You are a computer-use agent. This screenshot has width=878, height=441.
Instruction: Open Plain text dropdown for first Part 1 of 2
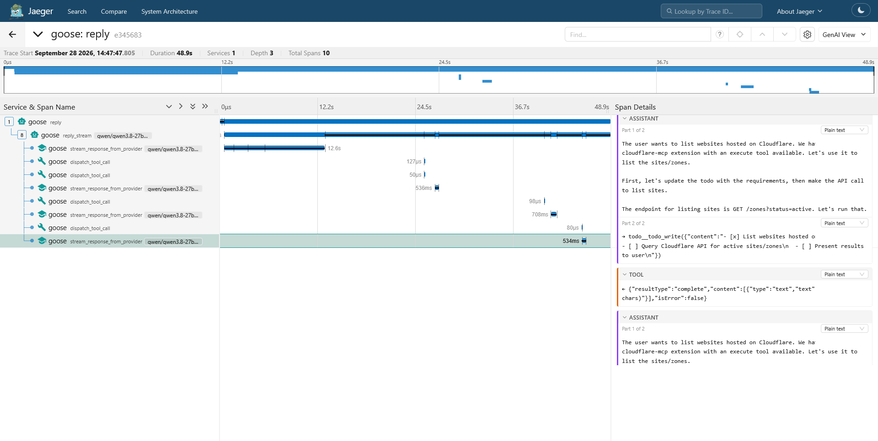pos(844,130)
